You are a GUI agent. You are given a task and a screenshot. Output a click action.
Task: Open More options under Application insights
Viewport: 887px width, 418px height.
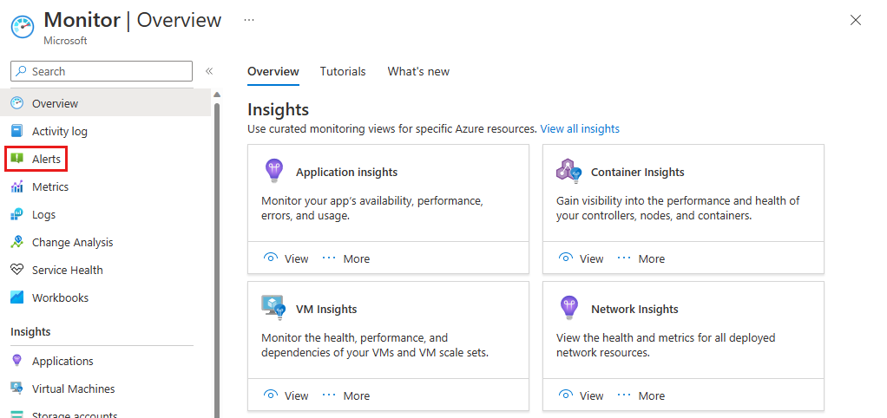pyautogui.click(x=346, y=258)
